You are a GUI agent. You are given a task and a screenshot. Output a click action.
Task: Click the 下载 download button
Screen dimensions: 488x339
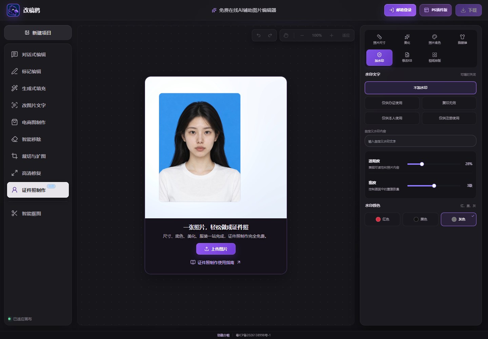(x=469, y=10)
